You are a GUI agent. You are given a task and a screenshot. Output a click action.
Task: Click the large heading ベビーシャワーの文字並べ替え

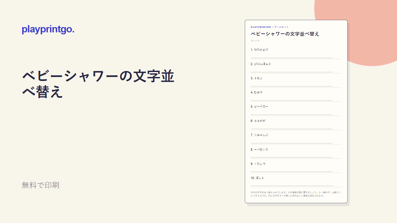pos(98,85)
